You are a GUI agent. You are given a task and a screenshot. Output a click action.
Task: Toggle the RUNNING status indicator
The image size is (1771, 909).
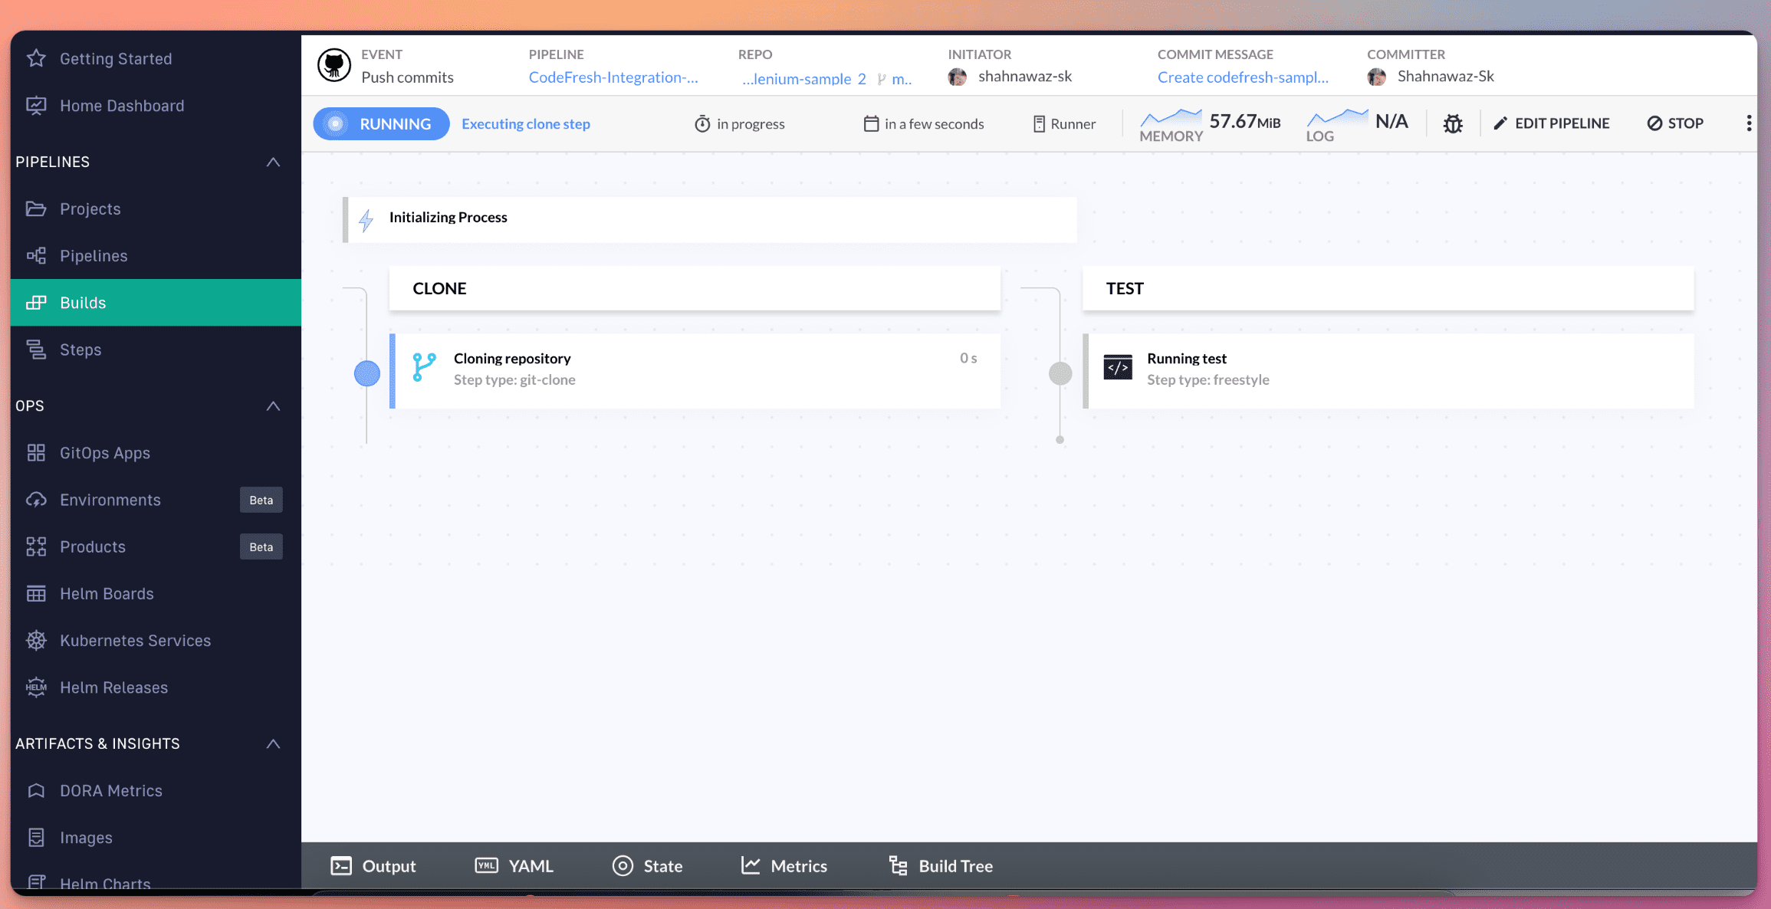coord(381,123)
